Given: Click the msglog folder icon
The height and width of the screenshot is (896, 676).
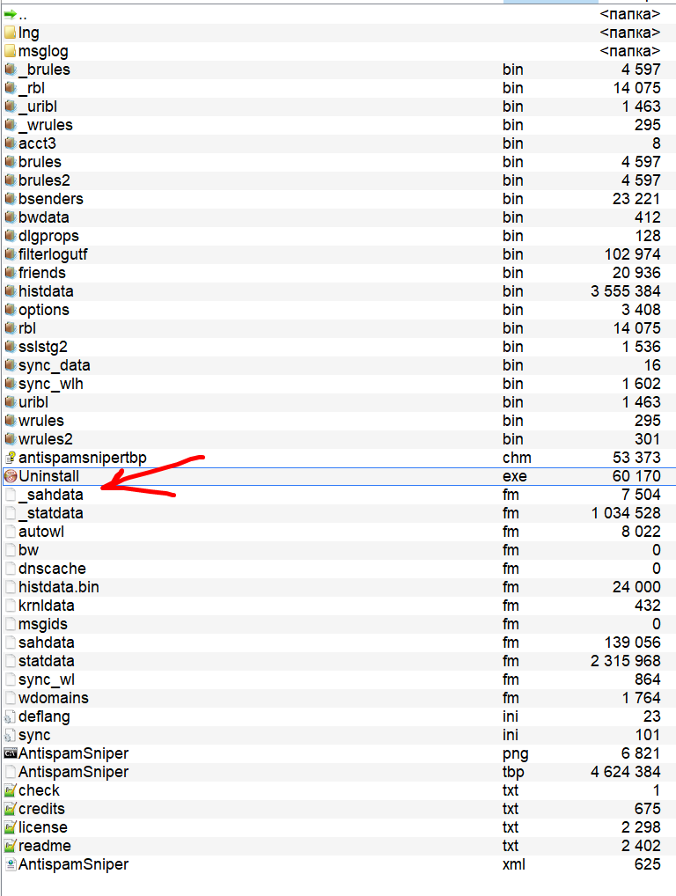Looking at the screenshot, I should (11, 51).
